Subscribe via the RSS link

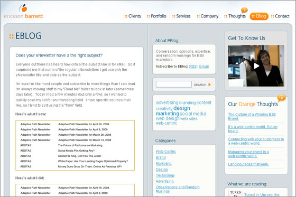tap(193, 67)
